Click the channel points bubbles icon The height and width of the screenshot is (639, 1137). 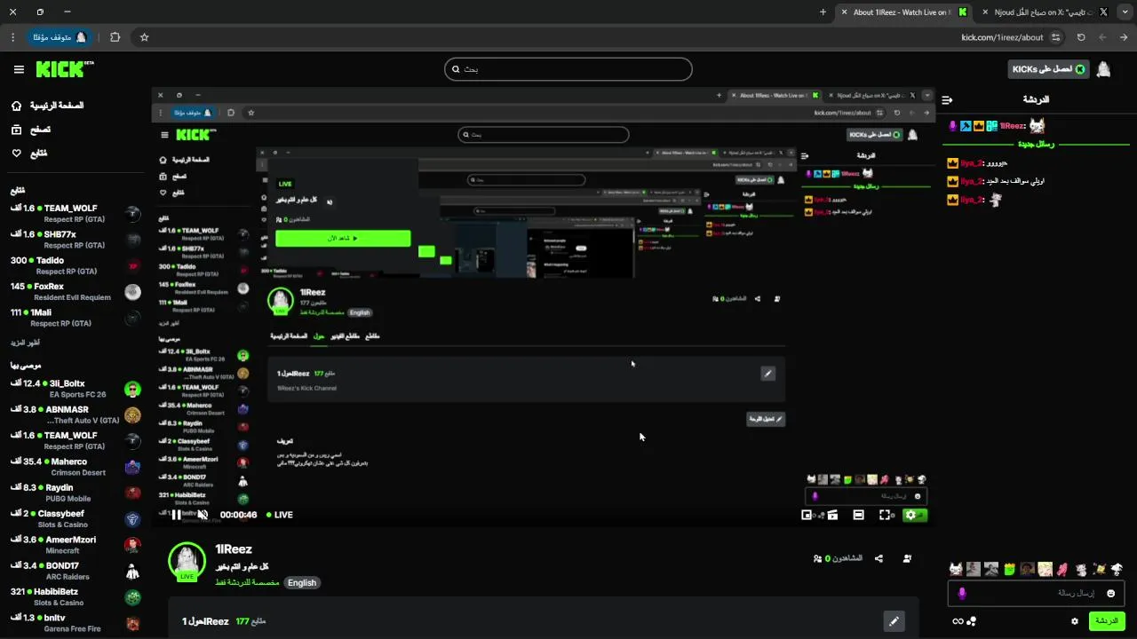pos(972,621)
